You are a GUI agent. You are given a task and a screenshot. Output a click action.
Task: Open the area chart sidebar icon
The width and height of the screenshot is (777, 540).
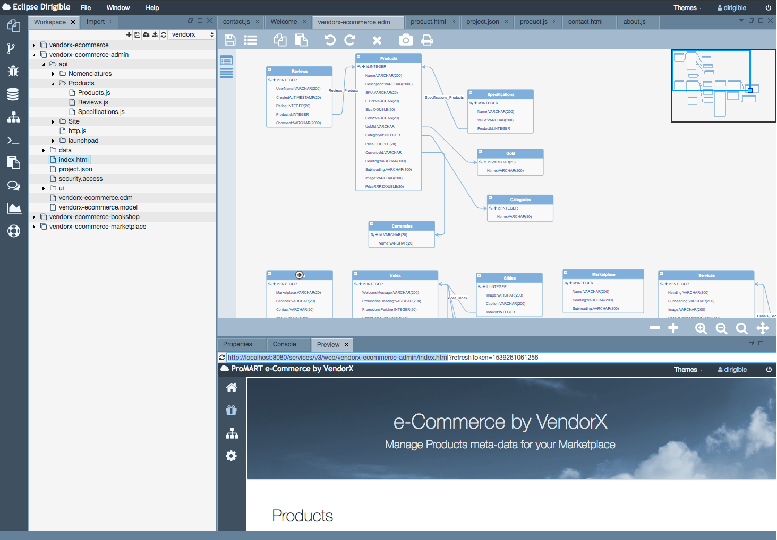(14, 208)
